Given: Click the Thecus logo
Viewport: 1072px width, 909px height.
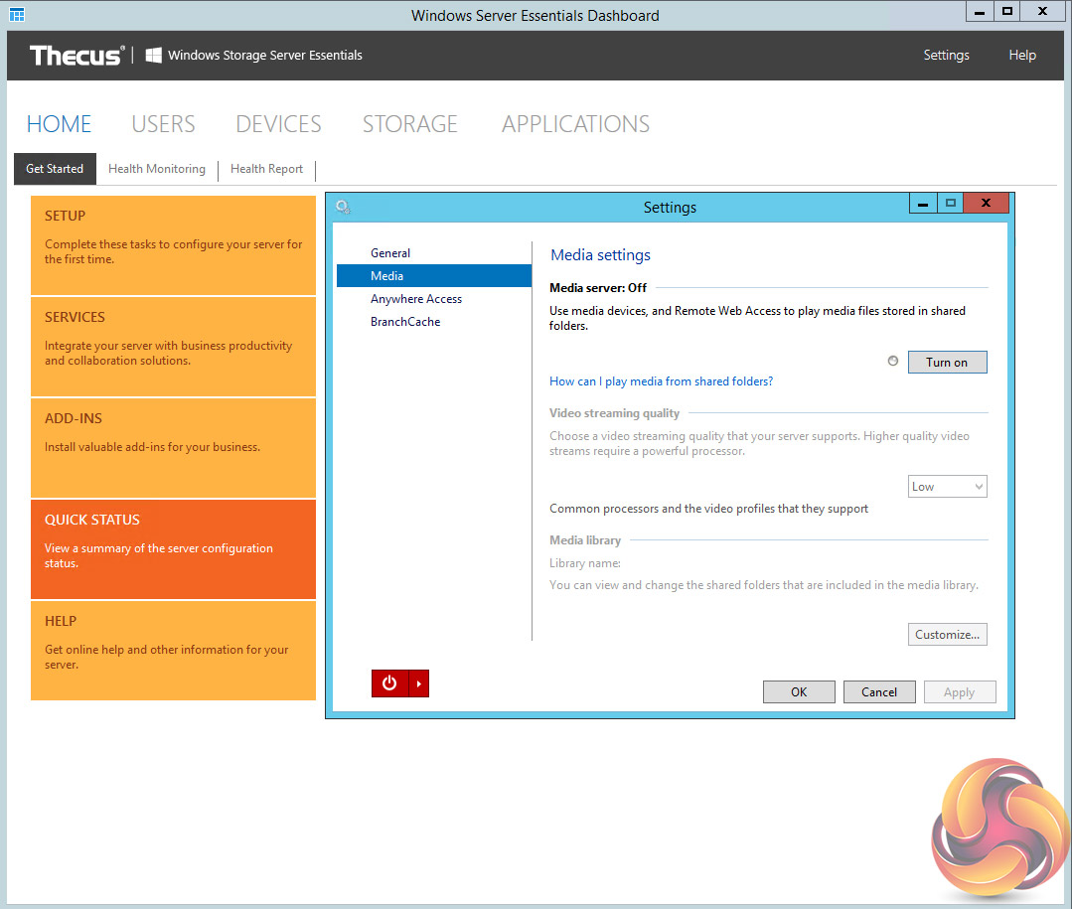Looking at the screenshot, I should [x=77, y=56].
